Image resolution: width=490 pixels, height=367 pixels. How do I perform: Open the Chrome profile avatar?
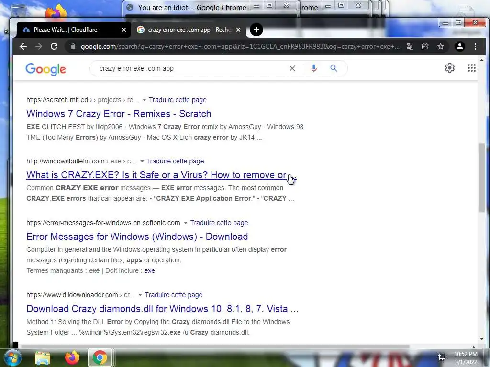tap(460, 46)
